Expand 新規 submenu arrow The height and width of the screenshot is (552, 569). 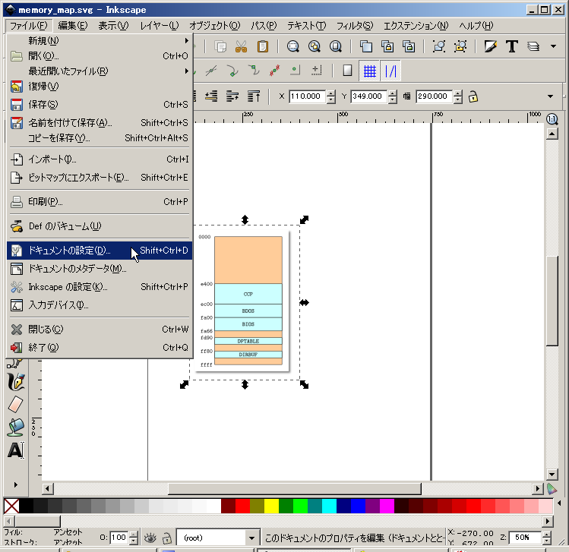pos(187,40)
